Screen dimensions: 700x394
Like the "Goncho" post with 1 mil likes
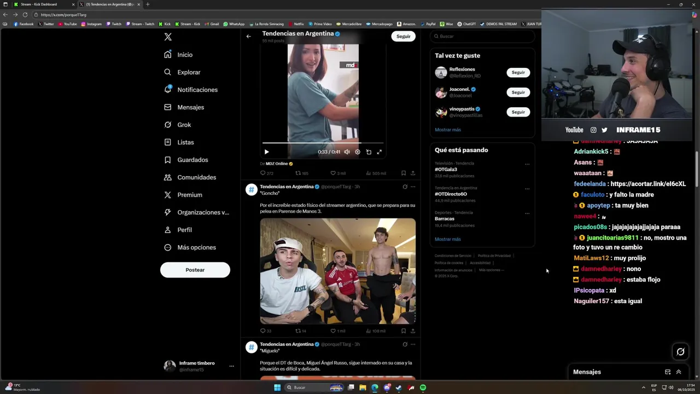tap(338, 331)
